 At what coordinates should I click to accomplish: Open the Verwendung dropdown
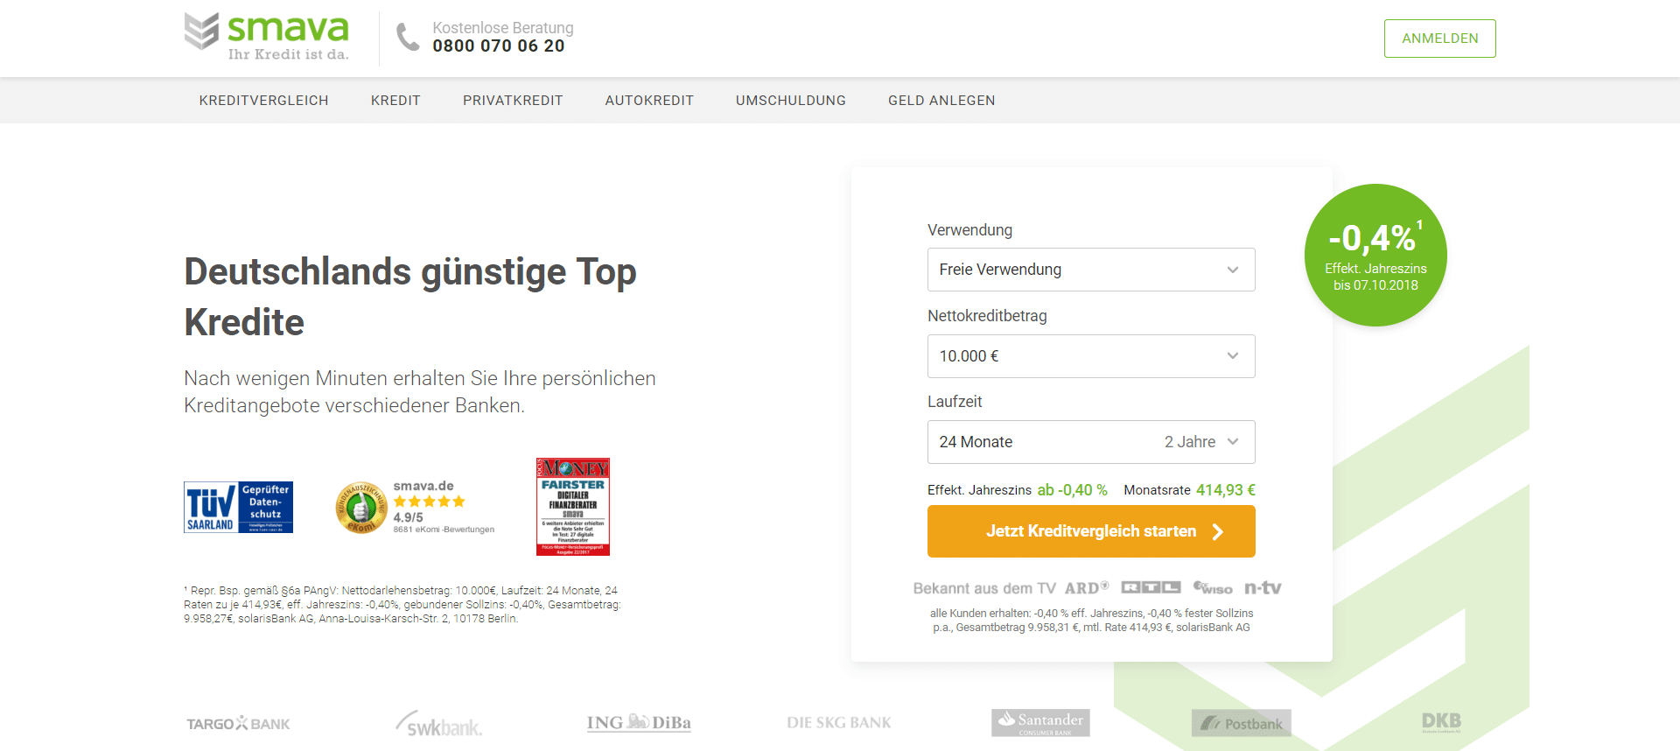click(x=1091, y=270)
